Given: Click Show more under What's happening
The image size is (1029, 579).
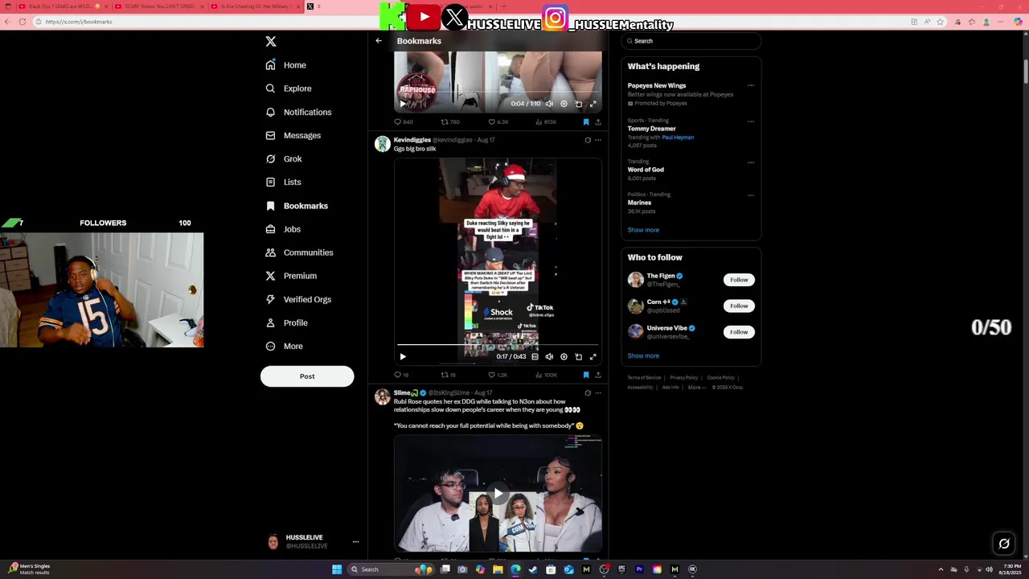Looking at the screenshot, I should point(643,230).
